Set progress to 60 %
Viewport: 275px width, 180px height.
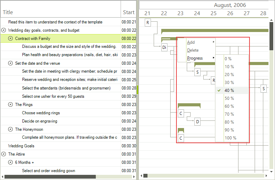point(232,106)
